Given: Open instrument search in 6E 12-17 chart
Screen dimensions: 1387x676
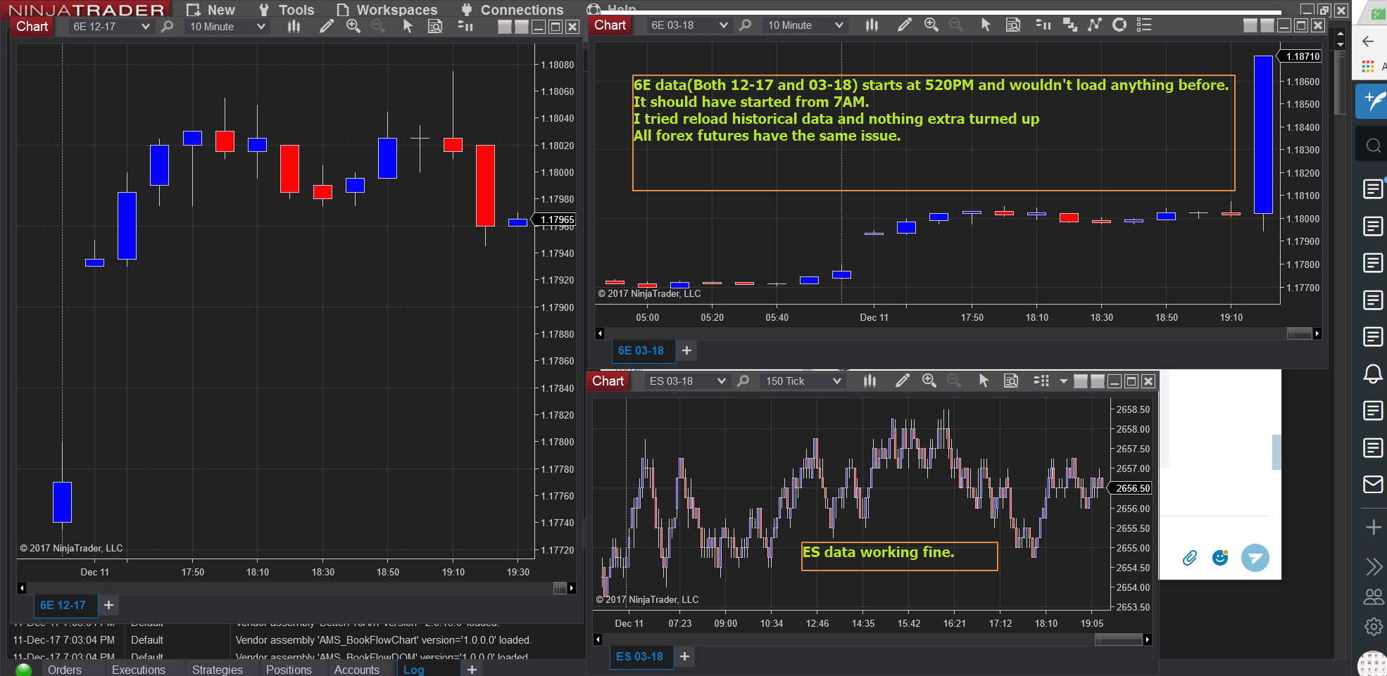Looking at the screenshot, I should point(167,27).
